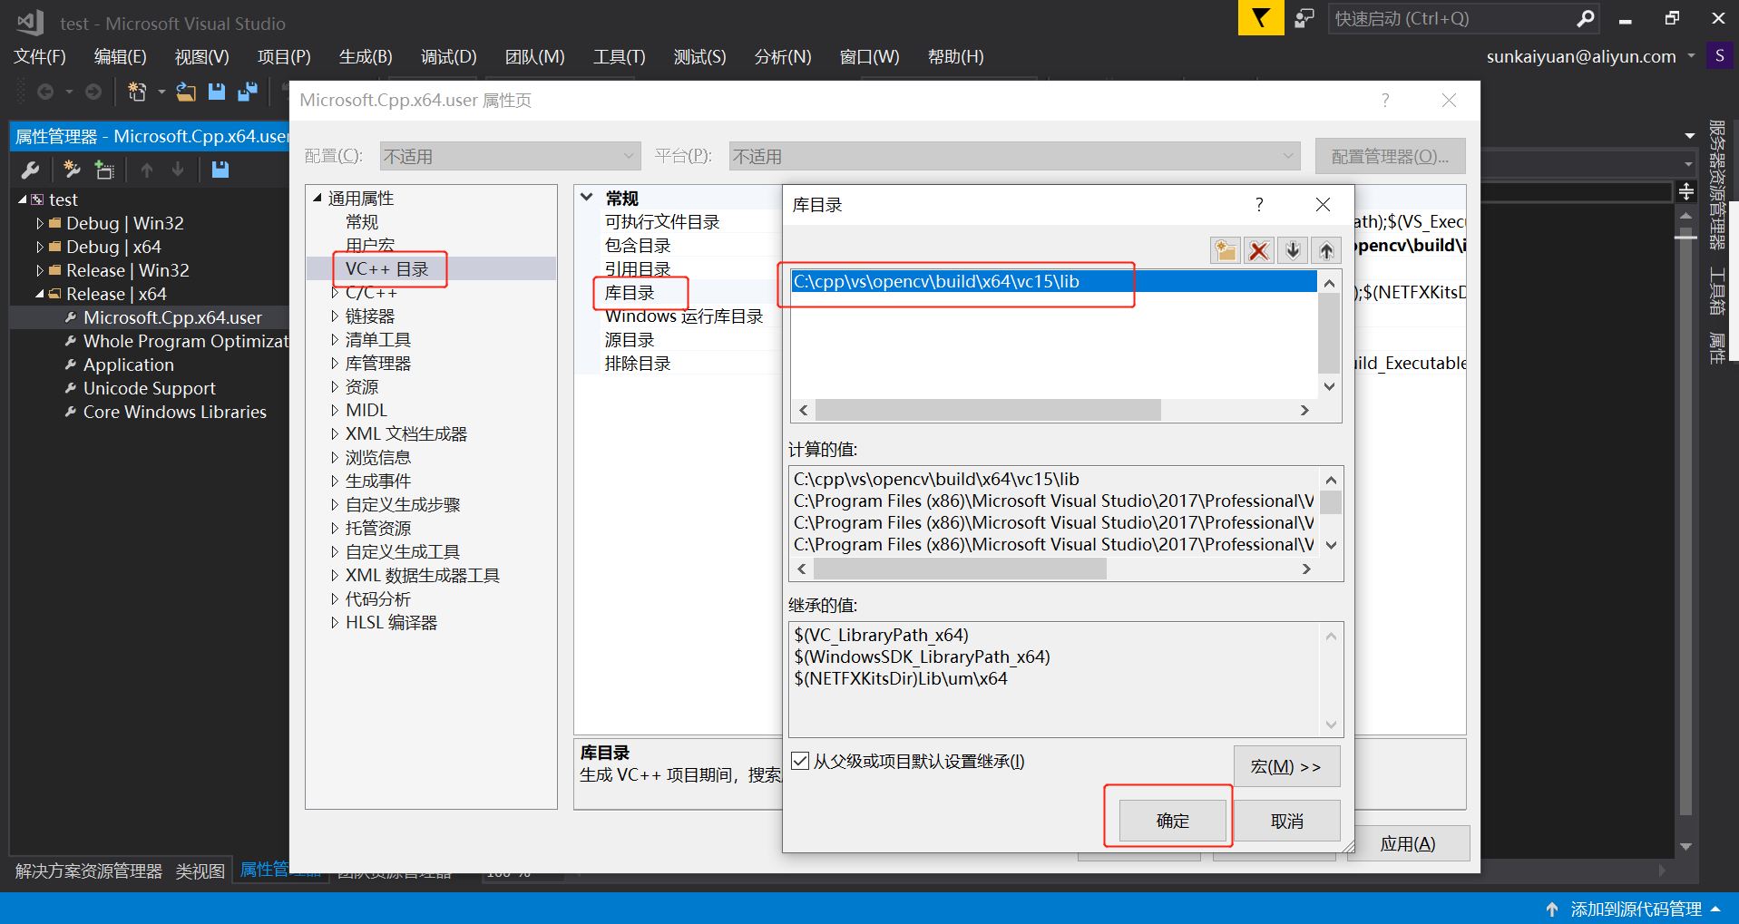Click the single-disk save icon in main toolbar
Screen dimensions: 1739x924
[216, 92]
